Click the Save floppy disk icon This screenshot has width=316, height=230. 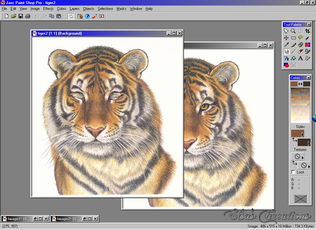coord(21,16)
